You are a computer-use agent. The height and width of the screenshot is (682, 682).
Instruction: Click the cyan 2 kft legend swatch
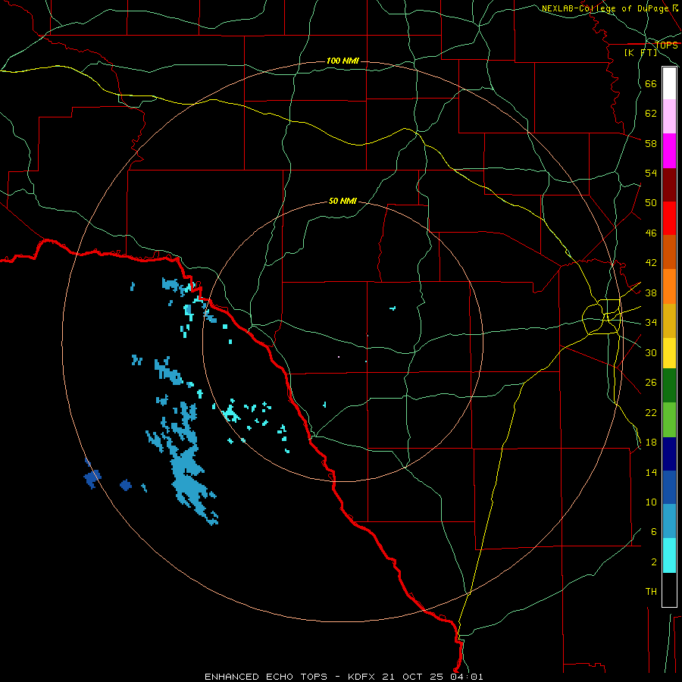669,555
